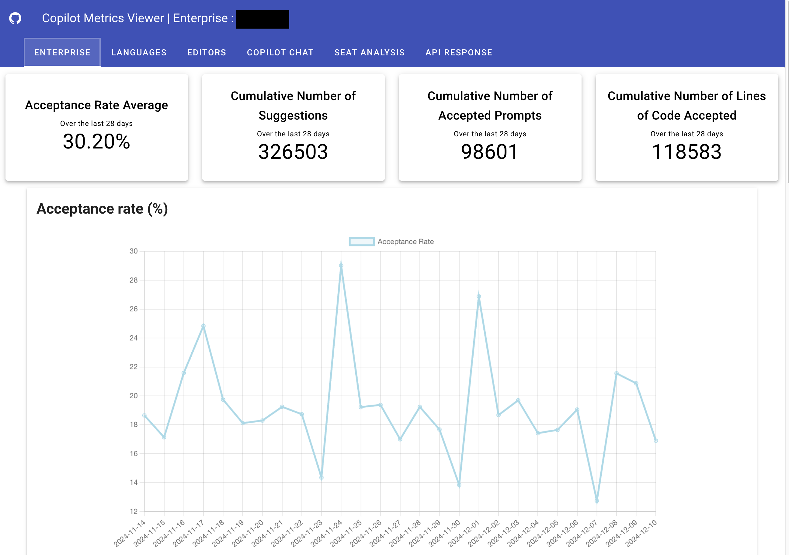The height and width of the screenshot is (555, 789).
Task: Select the Enterprise tab
Action: [62, 52]
